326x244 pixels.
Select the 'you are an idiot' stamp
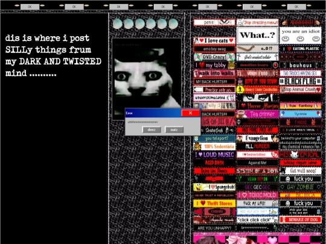301,36
